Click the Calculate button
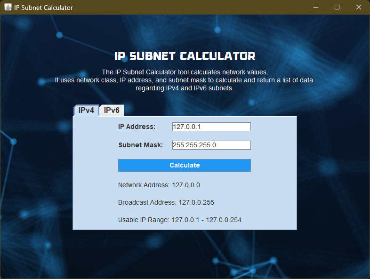The width and height of the screenshot is (370, 279). 185,165
